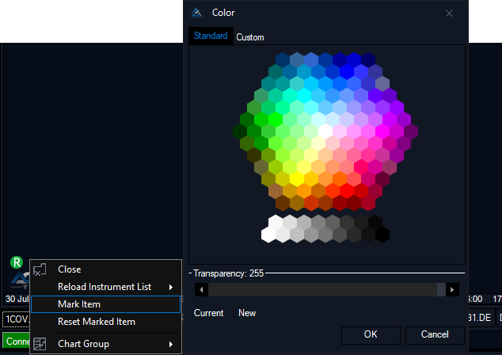Click transparency scrollbar left arrow

pos(201,290)
